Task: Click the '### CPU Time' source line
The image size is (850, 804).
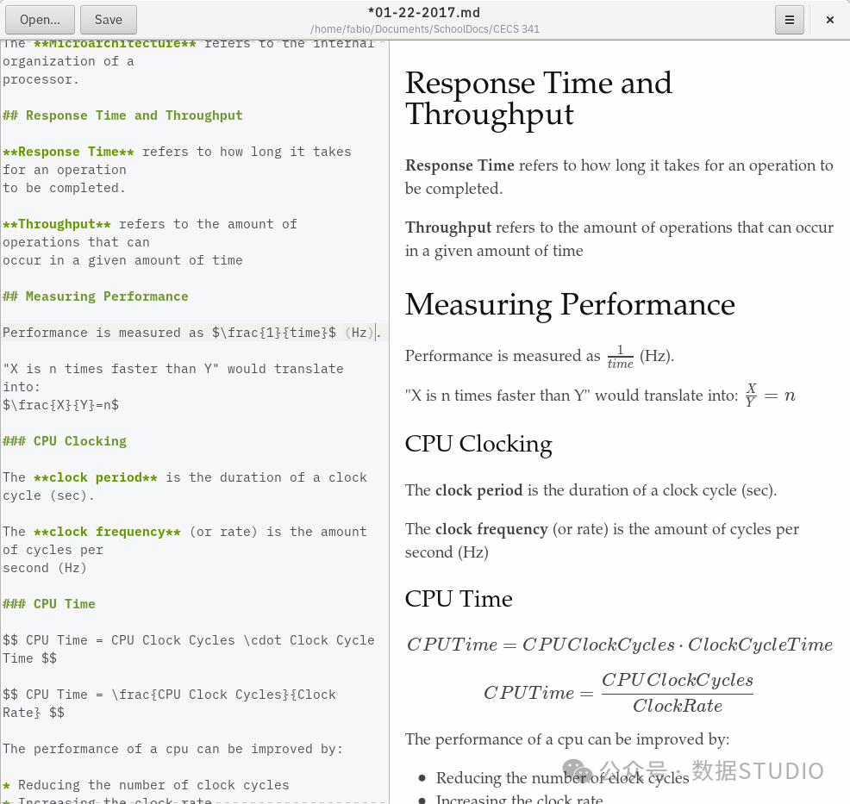Action: point(49,604)
